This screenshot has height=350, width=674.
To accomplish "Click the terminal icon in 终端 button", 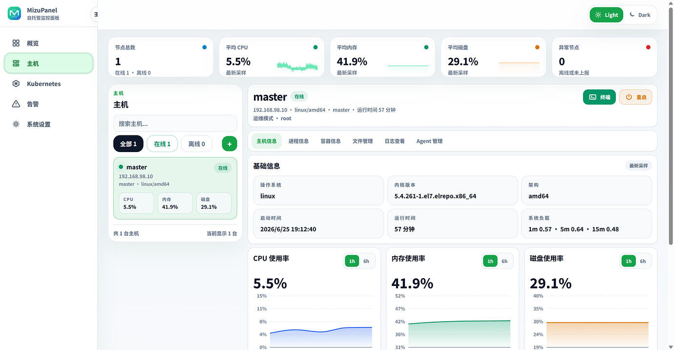I will pos(592,97).
